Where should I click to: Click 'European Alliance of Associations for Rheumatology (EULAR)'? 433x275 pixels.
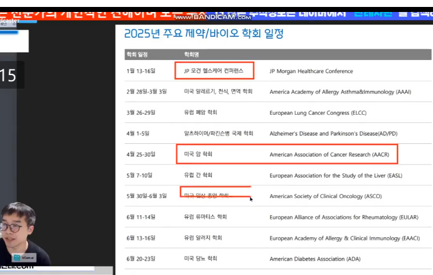[344, 218]
